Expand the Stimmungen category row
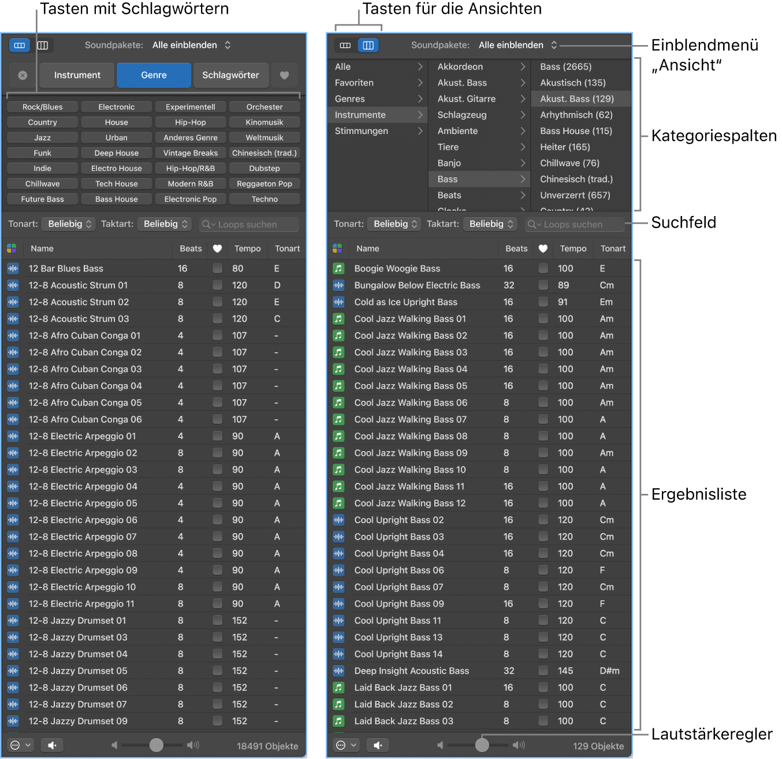 [x=378, y=131]
